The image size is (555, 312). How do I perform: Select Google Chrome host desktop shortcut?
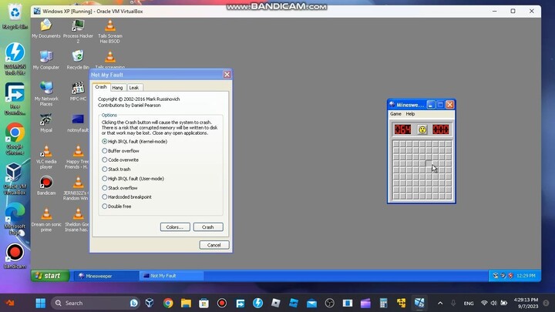(15, 139)
